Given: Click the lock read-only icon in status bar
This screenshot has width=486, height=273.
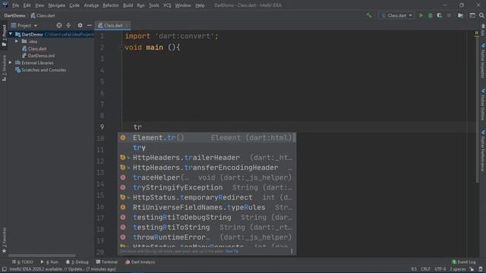Looking at the screenshot, I should (472, 269).
